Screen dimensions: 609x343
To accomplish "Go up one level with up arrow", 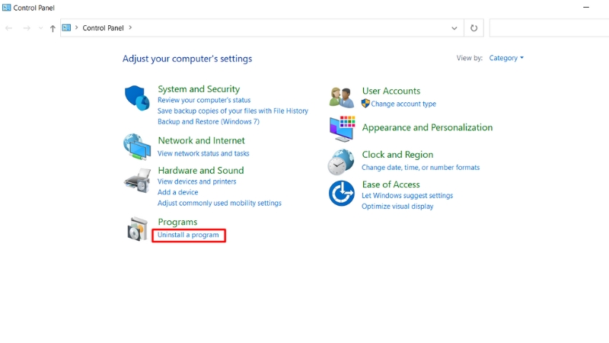I will click(53, 28).
